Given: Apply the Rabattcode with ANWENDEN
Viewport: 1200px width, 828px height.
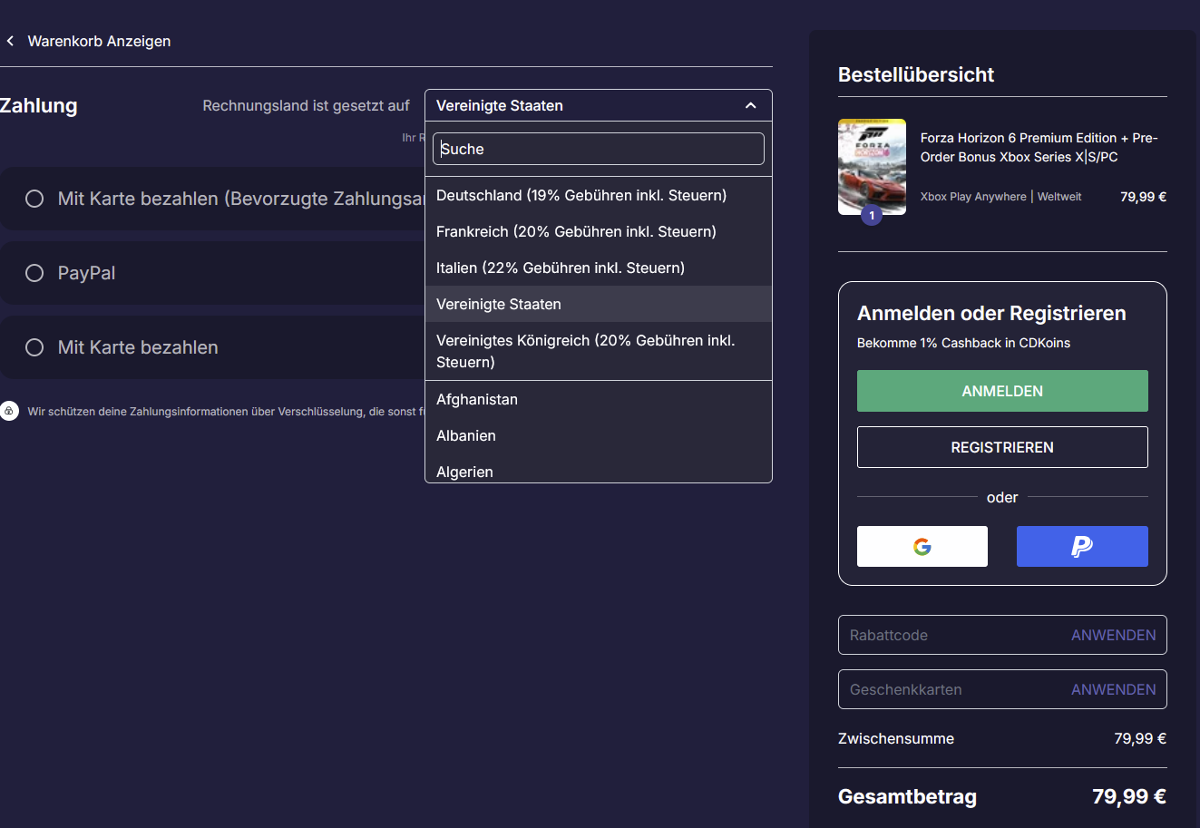Looking at the screenshot, I should point(1114,635).
